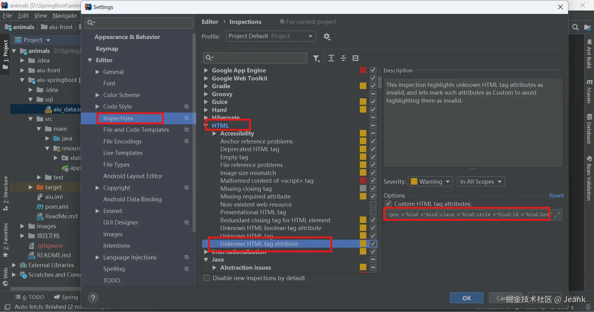The width and height of the screenshot is (594, 312).
Task: Click the project-level icon beside Code Style
Action: tap(187, 107)
